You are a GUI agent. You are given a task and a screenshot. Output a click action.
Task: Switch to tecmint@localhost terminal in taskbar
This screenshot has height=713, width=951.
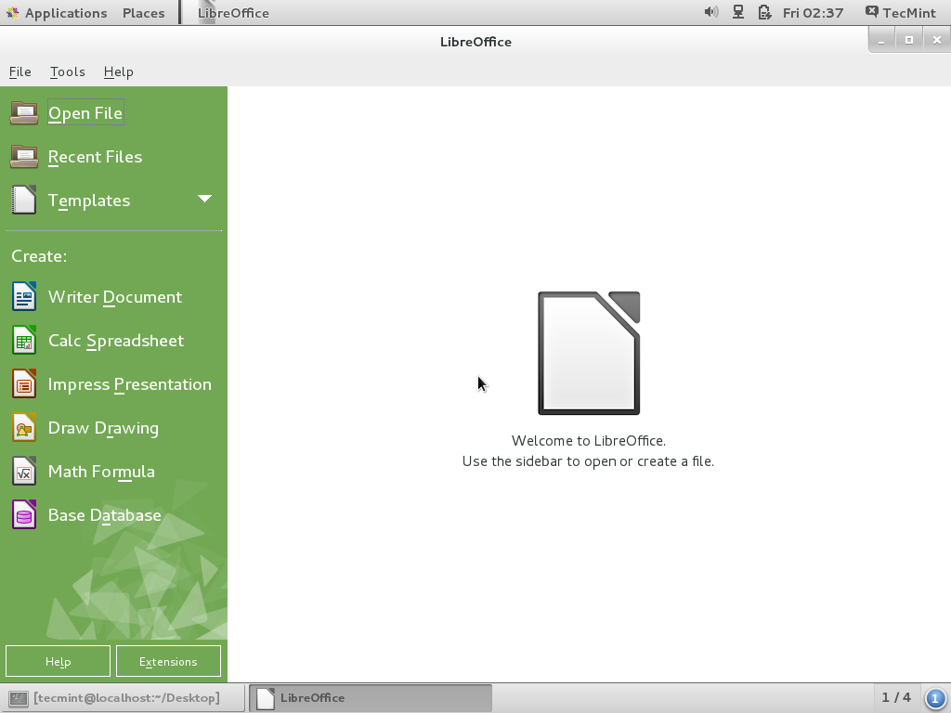tap(123, 698)
